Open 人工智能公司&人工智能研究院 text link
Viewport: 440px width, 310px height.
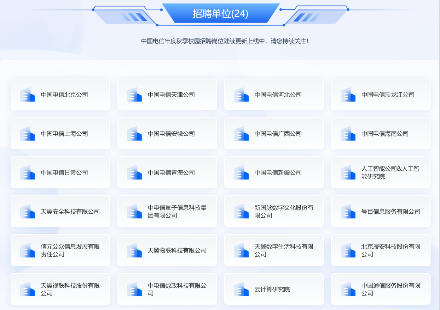point(390,172)
